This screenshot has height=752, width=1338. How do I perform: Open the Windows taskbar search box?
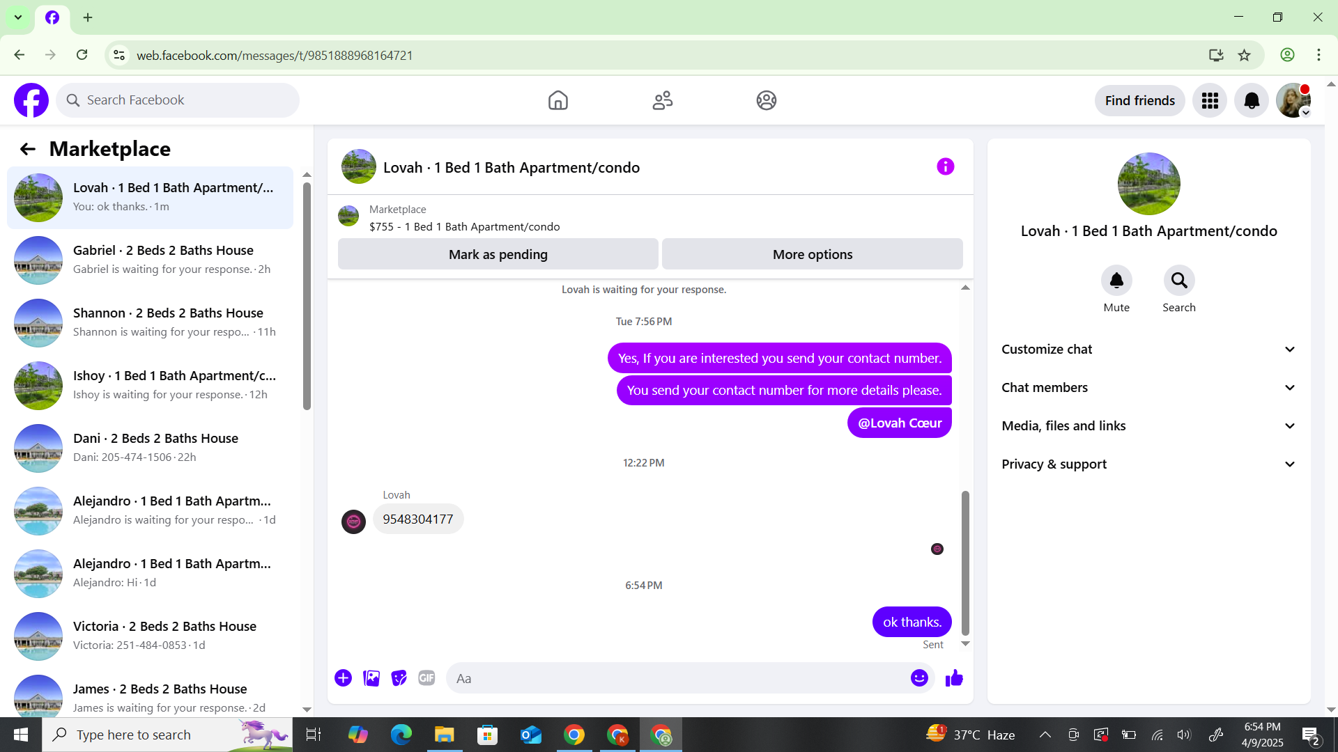(167, 735)
